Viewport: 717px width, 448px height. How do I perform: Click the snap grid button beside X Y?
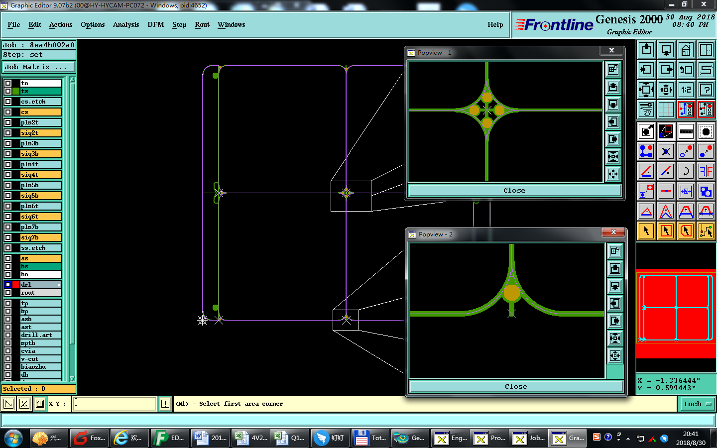(40, 404)
